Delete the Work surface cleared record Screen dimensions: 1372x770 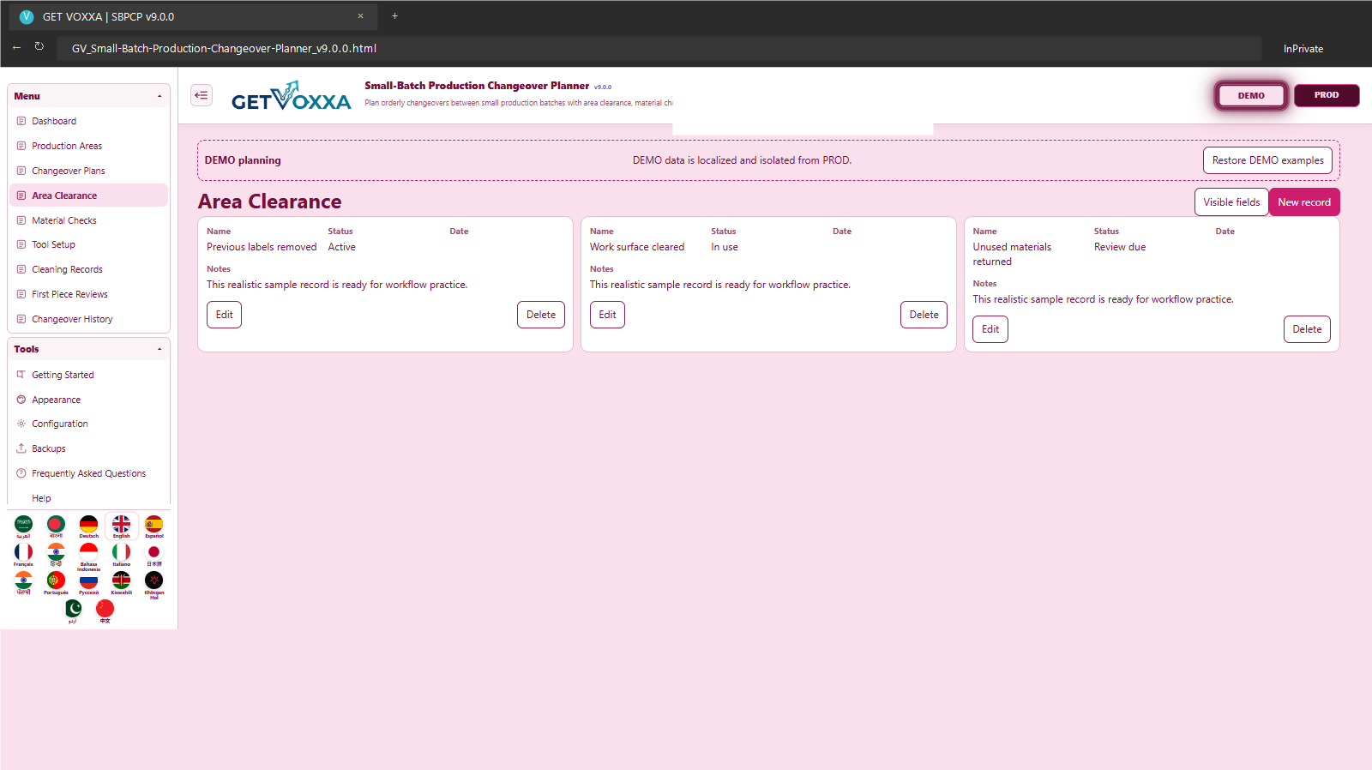pos(924,315)
